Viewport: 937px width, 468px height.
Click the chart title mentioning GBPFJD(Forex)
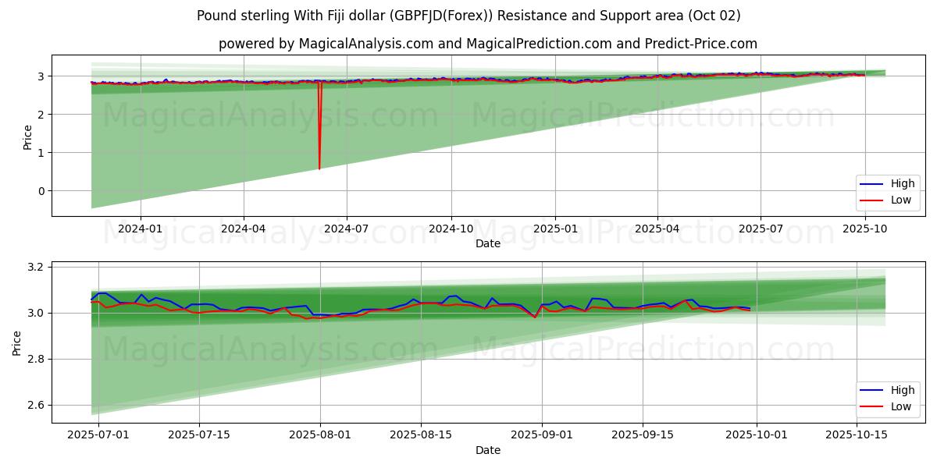pos(468,16)
